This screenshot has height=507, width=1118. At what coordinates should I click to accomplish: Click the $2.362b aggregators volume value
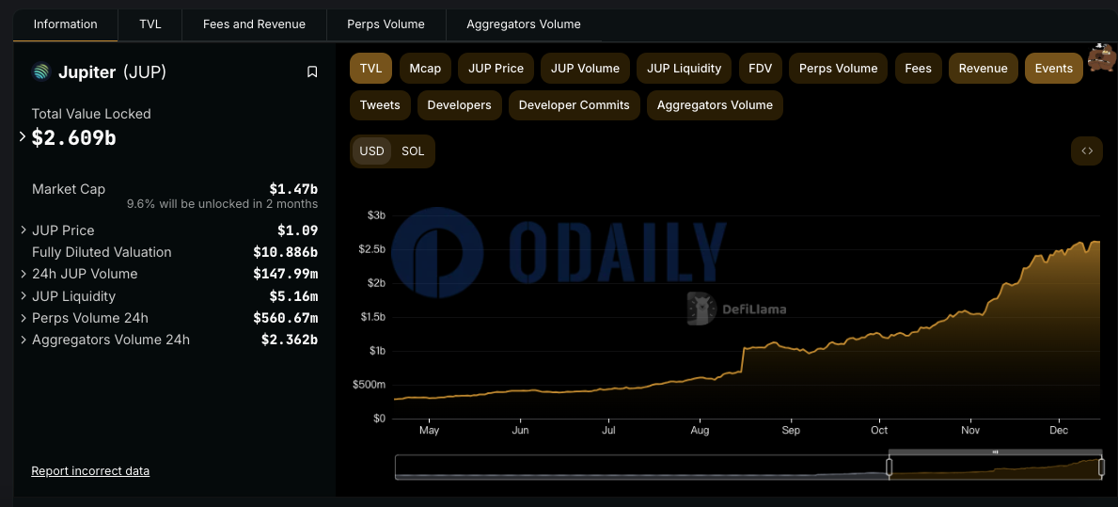click(291, 340)
